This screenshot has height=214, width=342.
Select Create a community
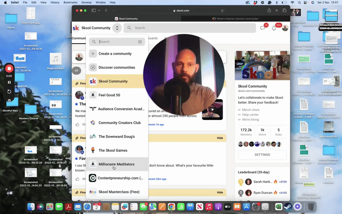pos(117,53)
